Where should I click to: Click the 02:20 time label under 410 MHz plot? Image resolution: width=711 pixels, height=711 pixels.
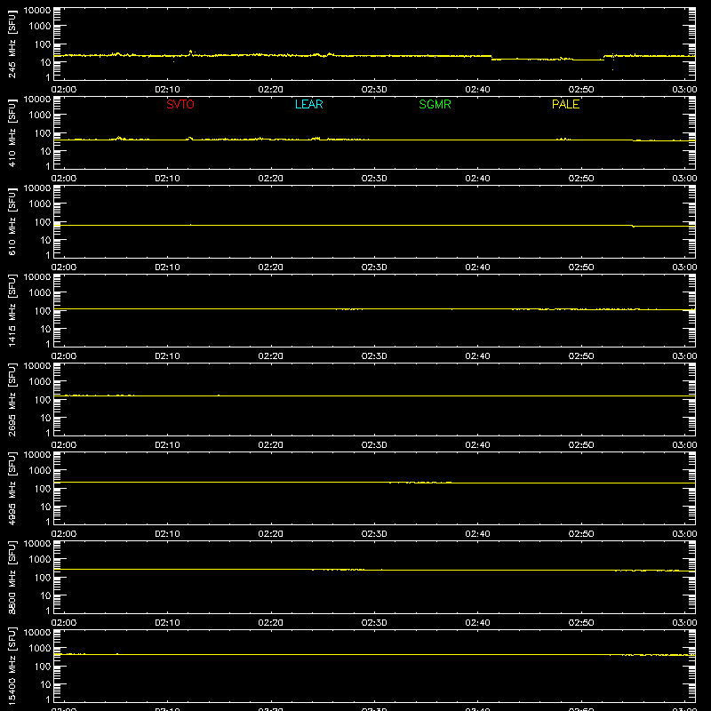(x=271, y=179)
